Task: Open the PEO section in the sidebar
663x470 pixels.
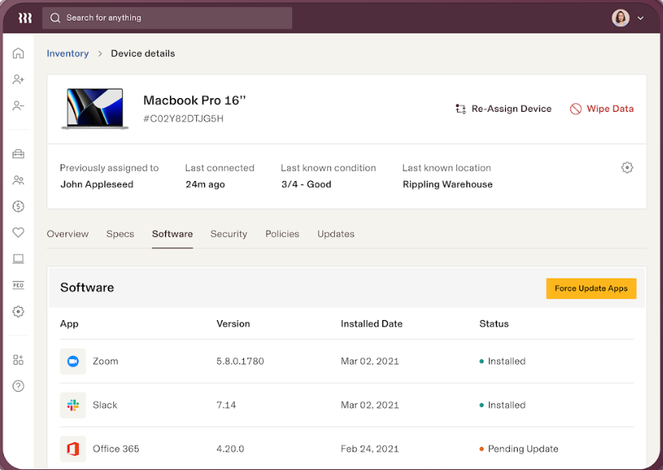Action: (x=18, y=285)
